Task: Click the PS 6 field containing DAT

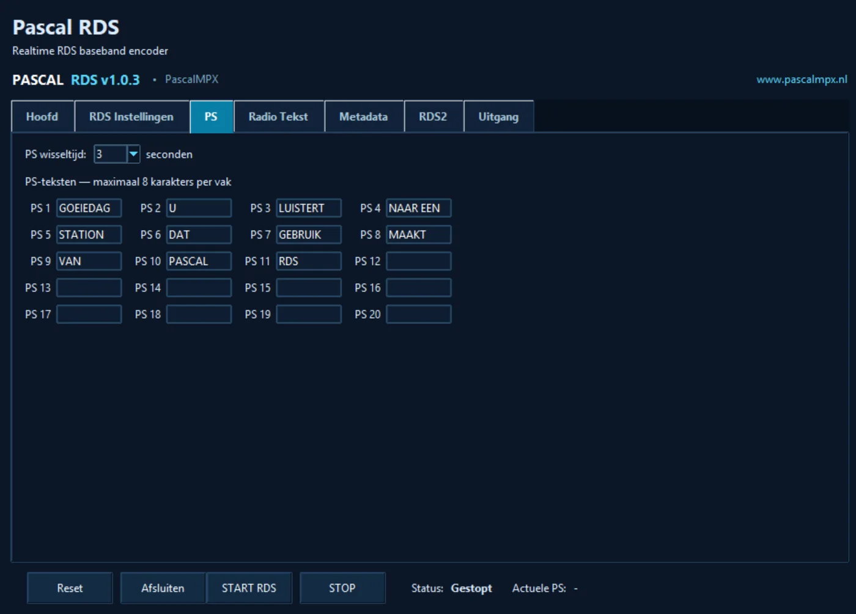Action: (x=199, y=235)
